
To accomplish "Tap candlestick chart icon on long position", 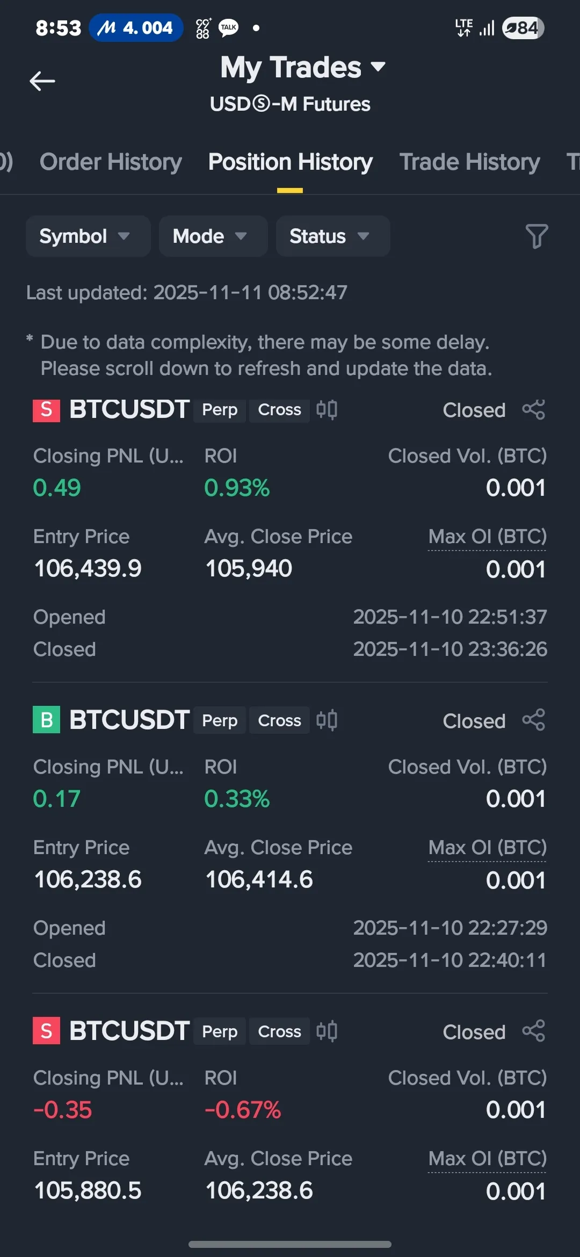I will pyautogui.click(x=327, y=720).
